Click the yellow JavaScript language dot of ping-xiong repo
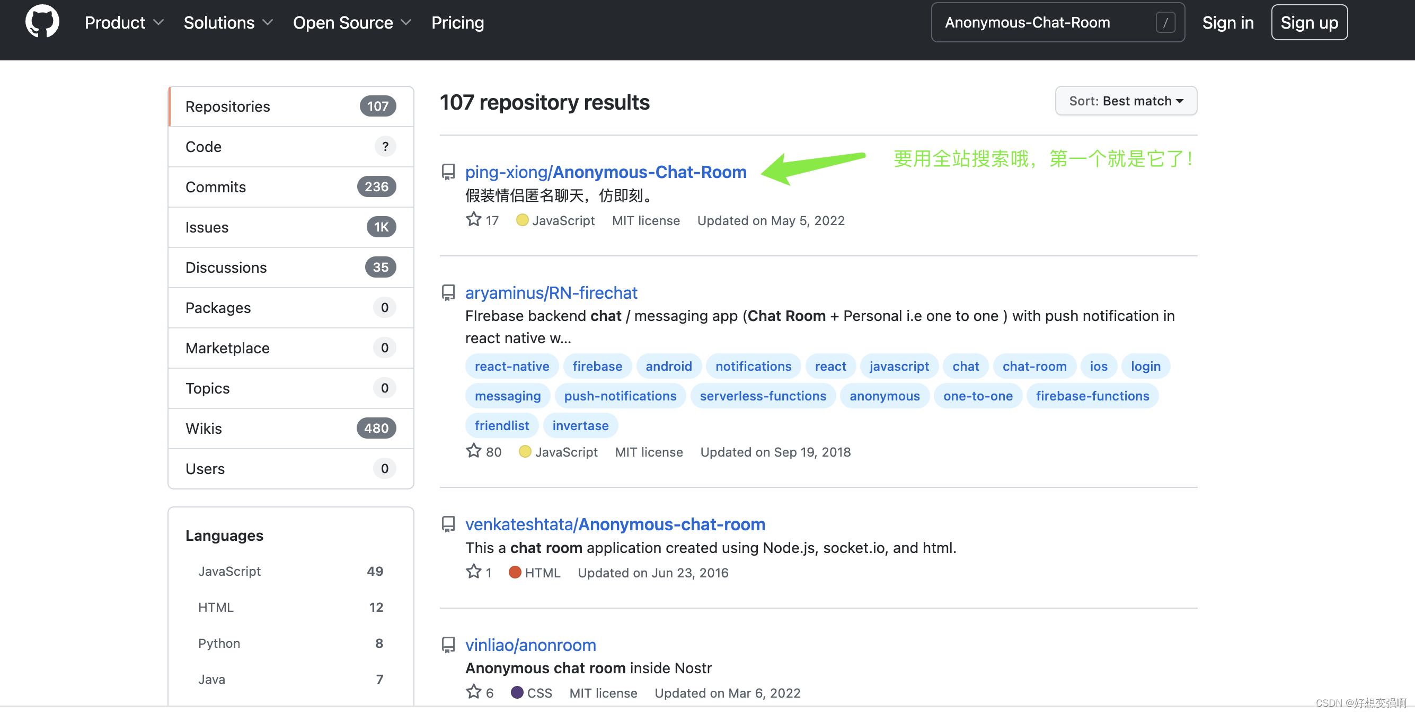This screenshot has width=1415, height=713. [523, 220]
